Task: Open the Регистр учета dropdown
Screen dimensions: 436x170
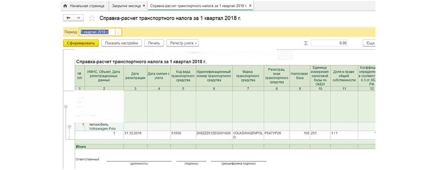Action: click(182, 43)
